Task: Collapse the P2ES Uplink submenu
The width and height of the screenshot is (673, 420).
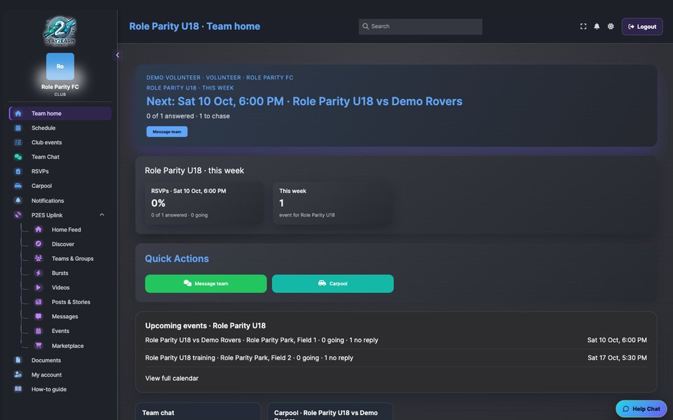Action: [102, 215]
